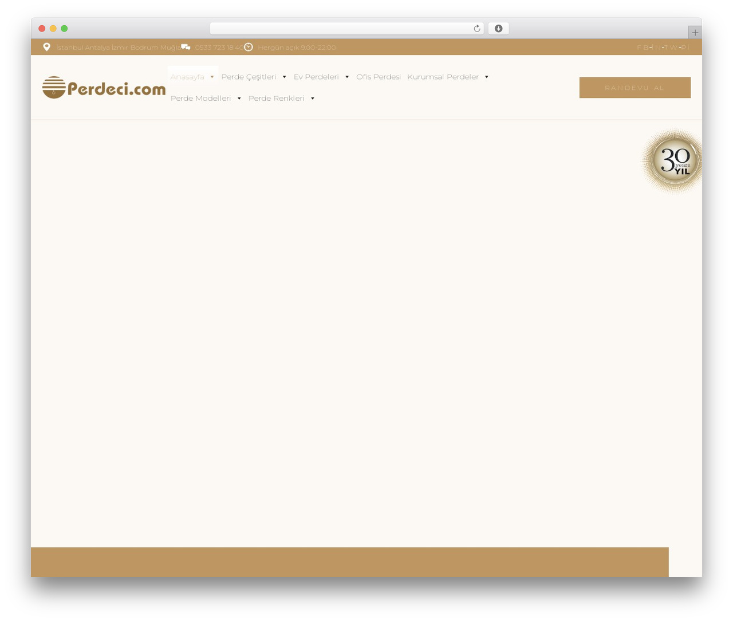Reload the page with the refresh icon
The width and height of the screenshot is (733, 621).
[x=477, y=29]
